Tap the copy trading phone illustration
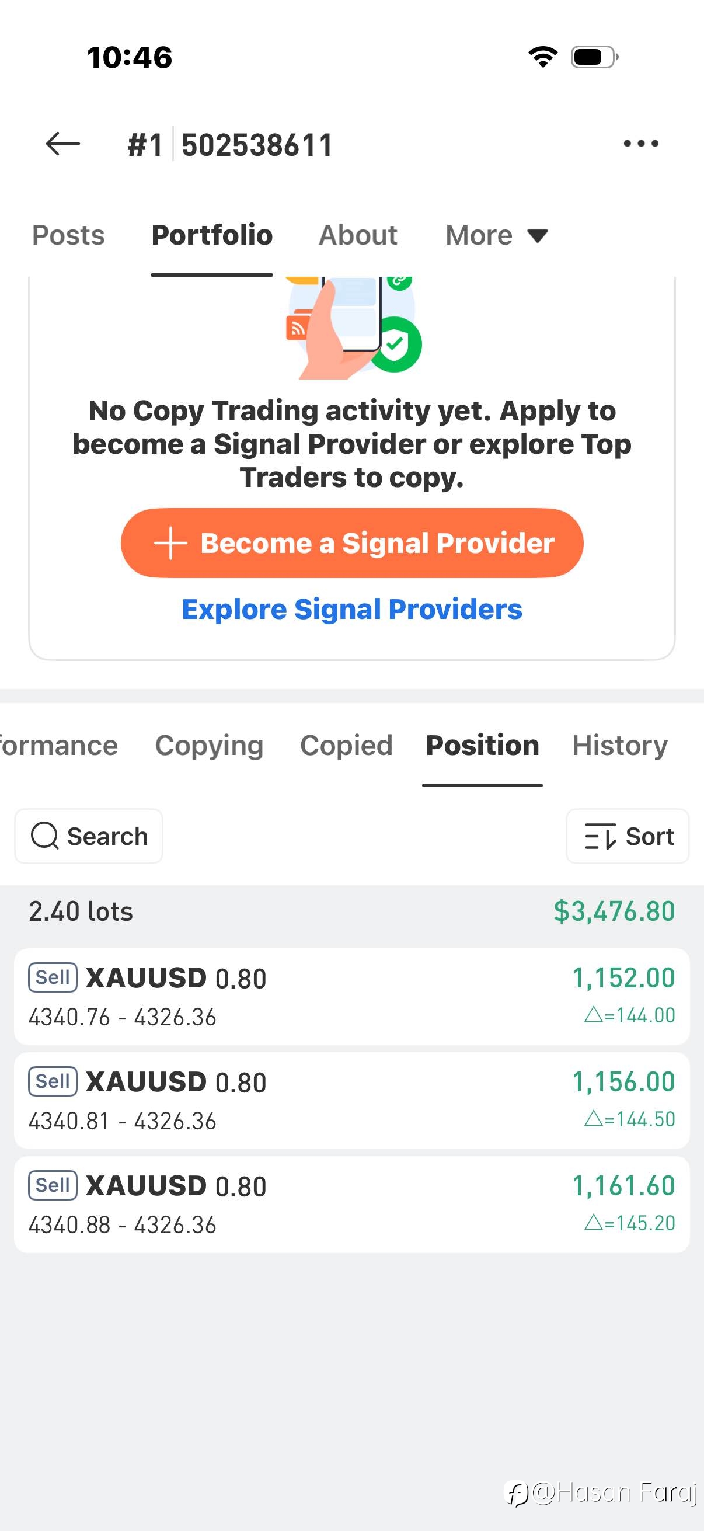The width and height of the screenshot is (704, 1531). click(353, 327)
